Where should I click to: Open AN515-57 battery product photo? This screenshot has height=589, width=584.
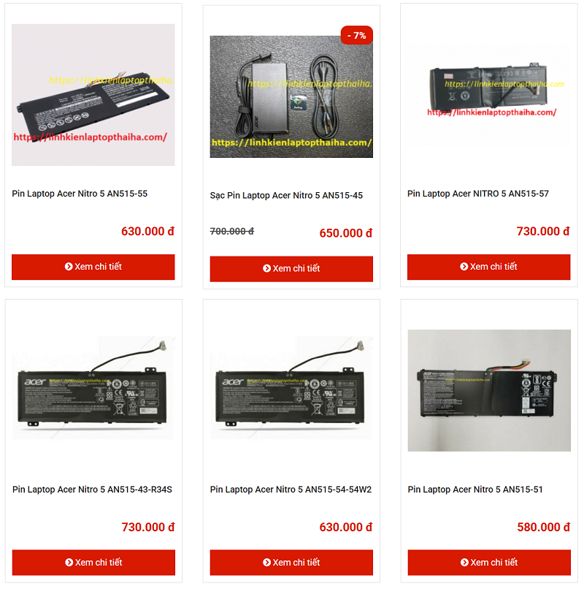[488, 94]
